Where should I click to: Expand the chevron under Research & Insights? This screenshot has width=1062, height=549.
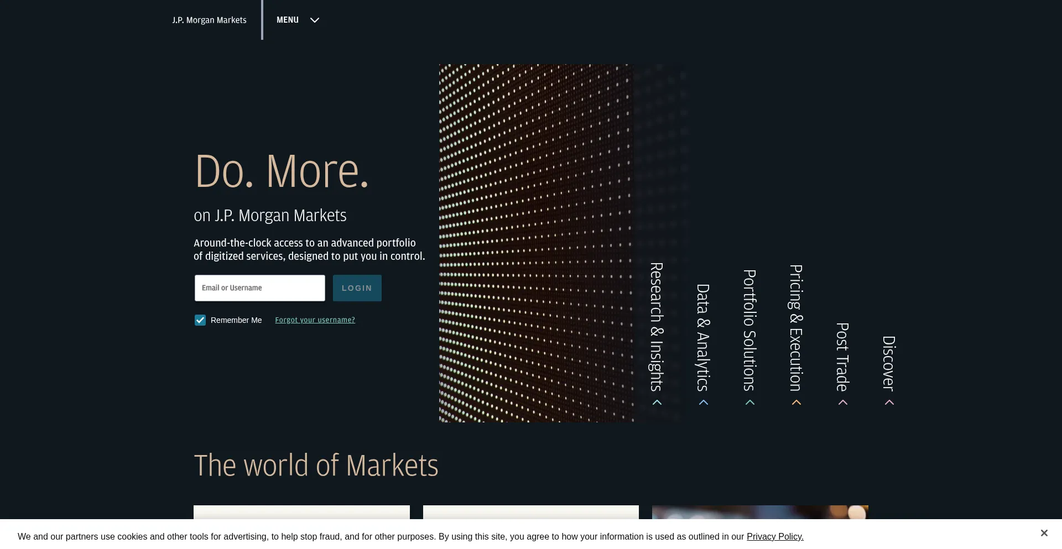[657, 402]
